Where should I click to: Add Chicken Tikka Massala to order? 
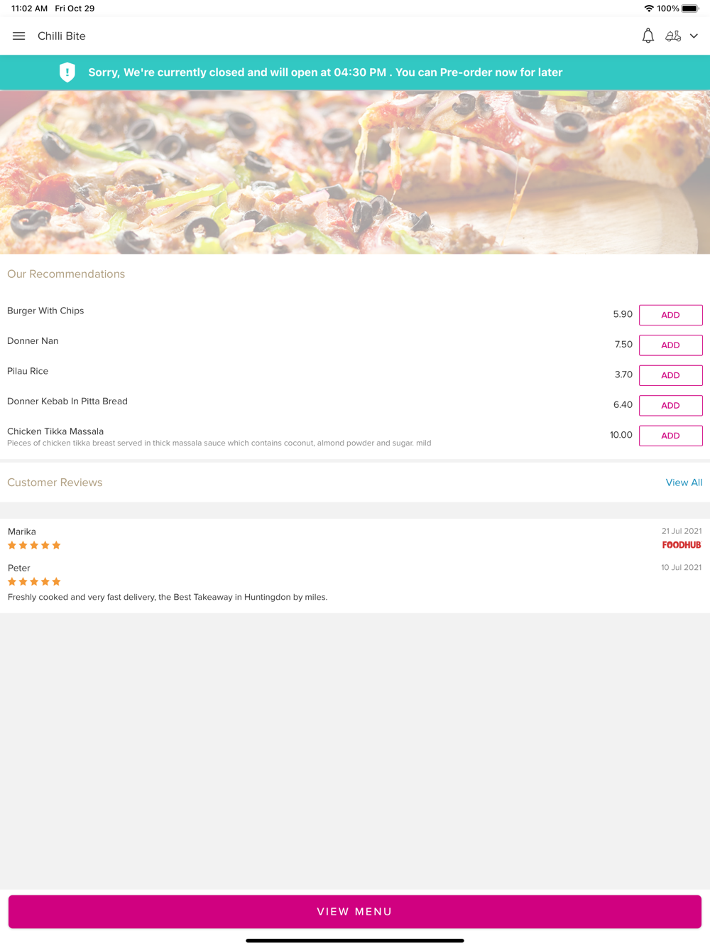pos(670,436)
